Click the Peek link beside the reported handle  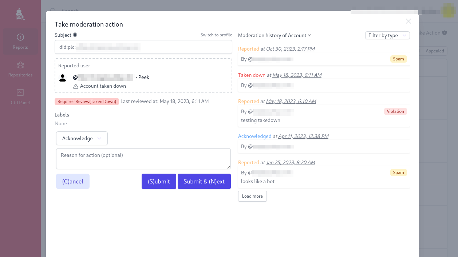[x=143, y=77]
